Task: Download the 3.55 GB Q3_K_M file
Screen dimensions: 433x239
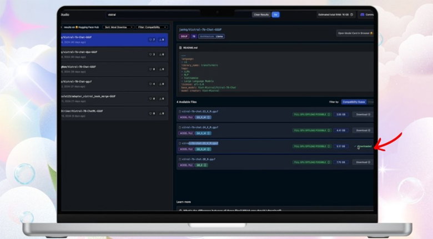Action: point(363,114)
